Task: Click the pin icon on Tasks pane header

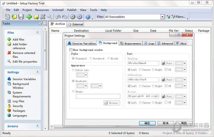Action: [41, 23]
